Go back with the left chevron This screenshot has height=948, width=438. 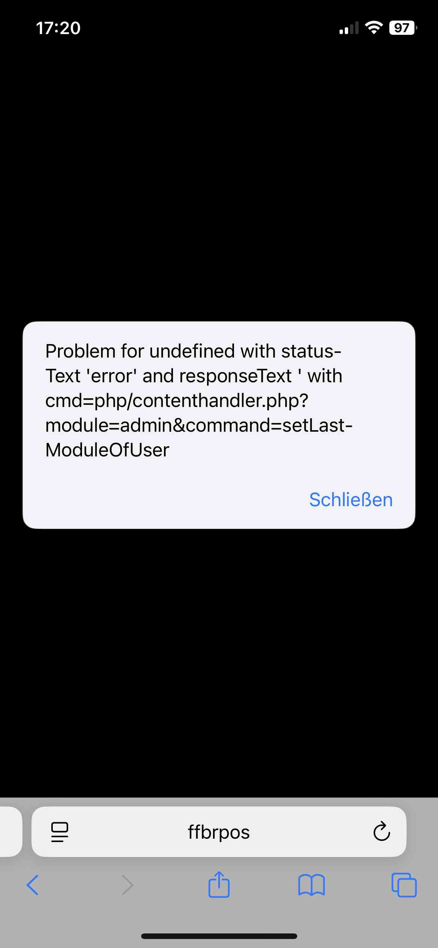click(x=33, y=885)
